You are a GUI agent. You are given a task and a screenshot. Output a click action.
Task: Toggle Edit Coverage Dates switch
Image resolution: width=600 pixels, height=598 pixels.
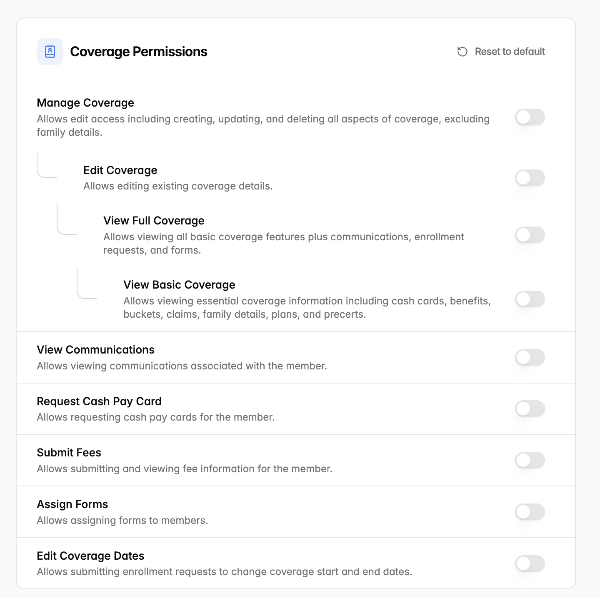tap(530, 563)
